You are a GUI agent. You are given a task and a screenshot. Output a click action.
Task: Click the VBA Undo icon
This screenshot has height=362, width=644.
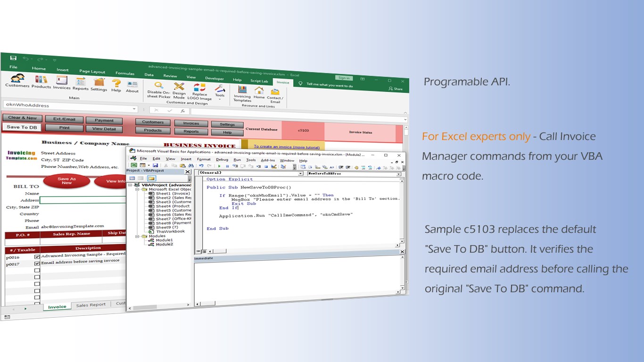pyautogui.click(x=201, y=166)
